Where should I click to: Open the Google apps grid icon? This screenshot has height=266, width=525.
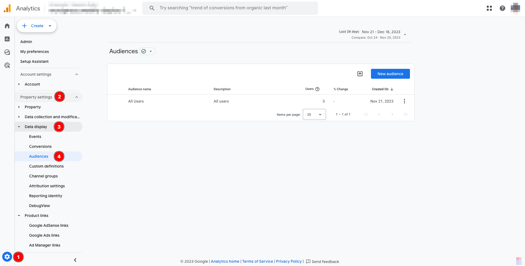(x=489, y=8)
